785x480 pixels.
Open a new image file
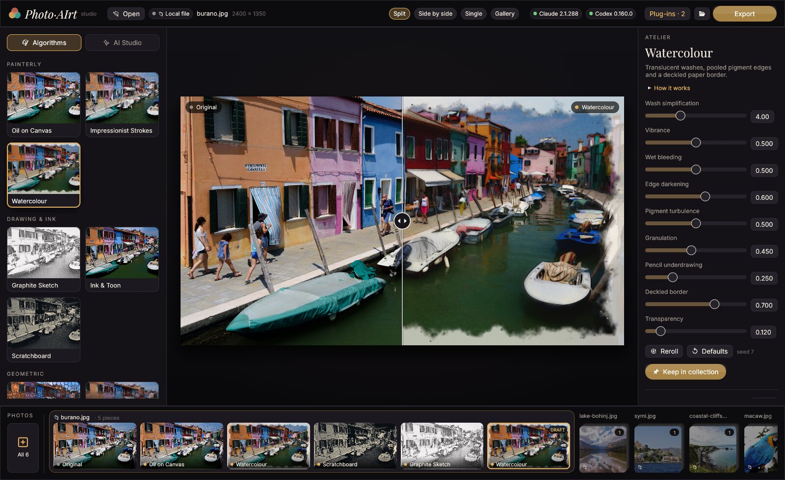tap(126, 14)
